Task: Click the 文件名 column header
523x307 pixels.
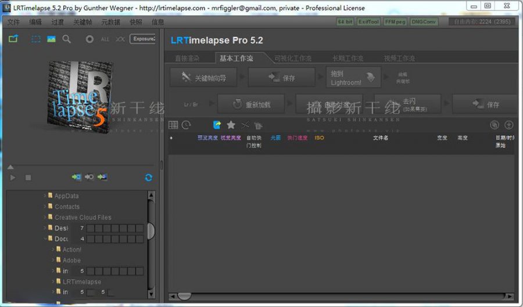Action: (x=380, y=138)
